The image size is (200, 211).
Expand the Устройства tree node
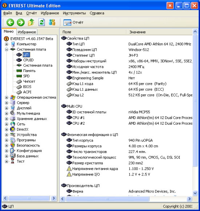point(6,135)
